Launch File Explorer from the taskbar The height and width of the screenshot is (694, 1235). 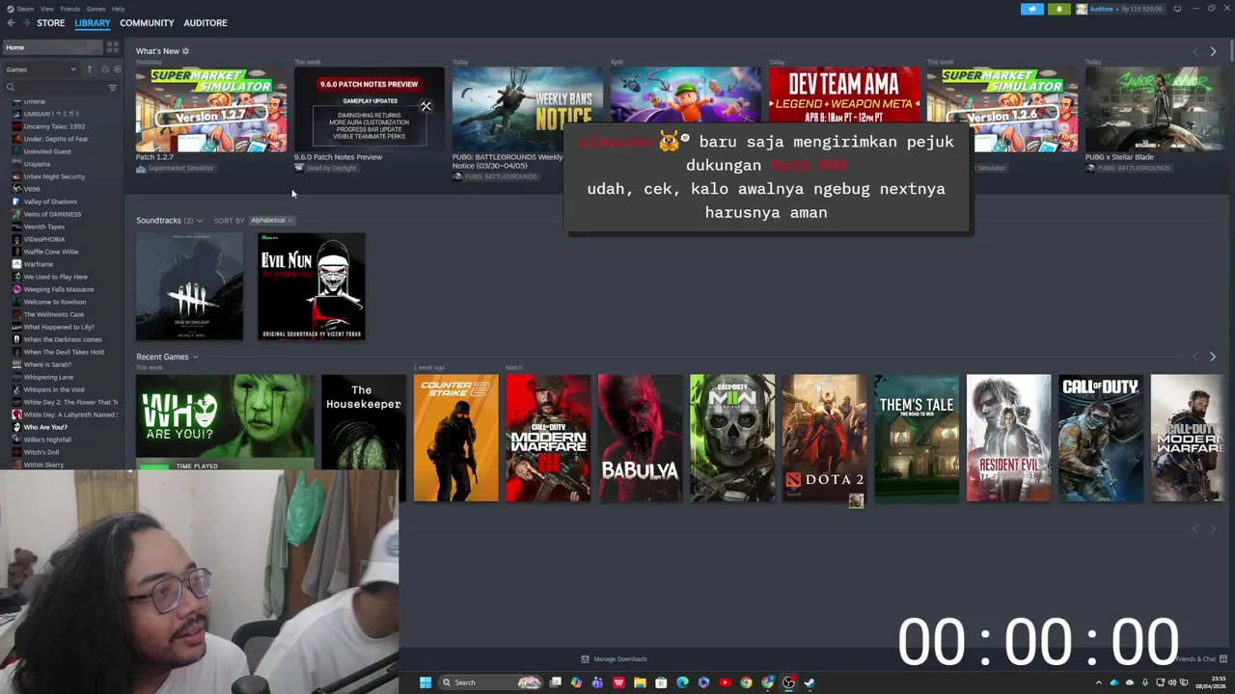[x=640, y=682]
